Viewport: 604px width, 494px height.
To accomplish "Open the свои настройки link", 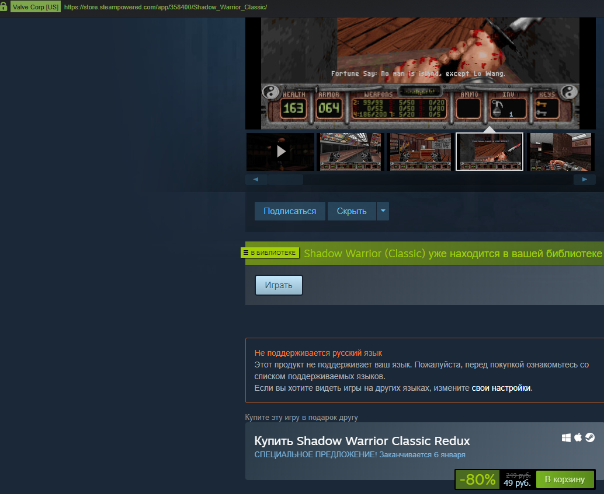I will (501, 388).
